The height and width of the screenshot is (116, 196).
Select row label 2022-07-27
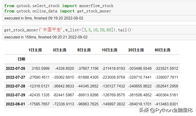pos(15,77)
